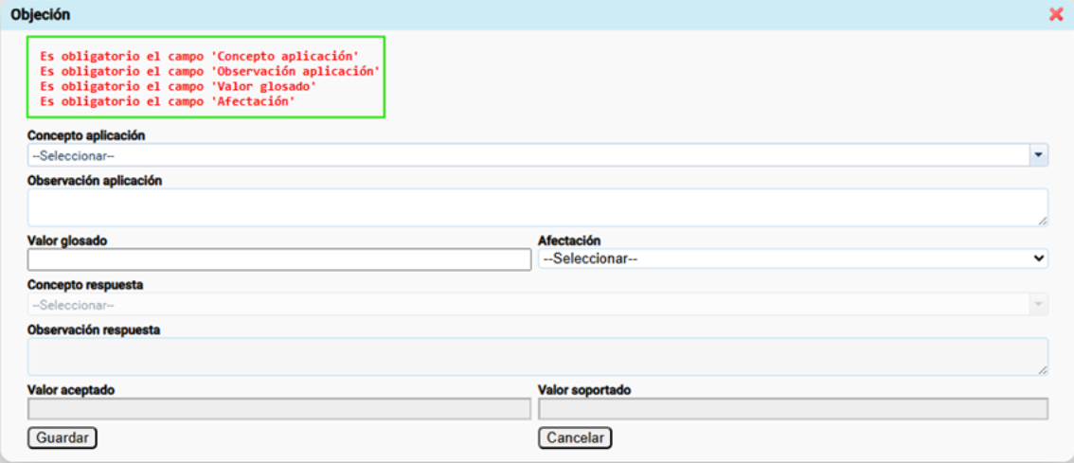Click the Concepto respuesta arrow icon
Image resolution: width=1074 pixels, height=463 pixels.
pos(1039,305)
